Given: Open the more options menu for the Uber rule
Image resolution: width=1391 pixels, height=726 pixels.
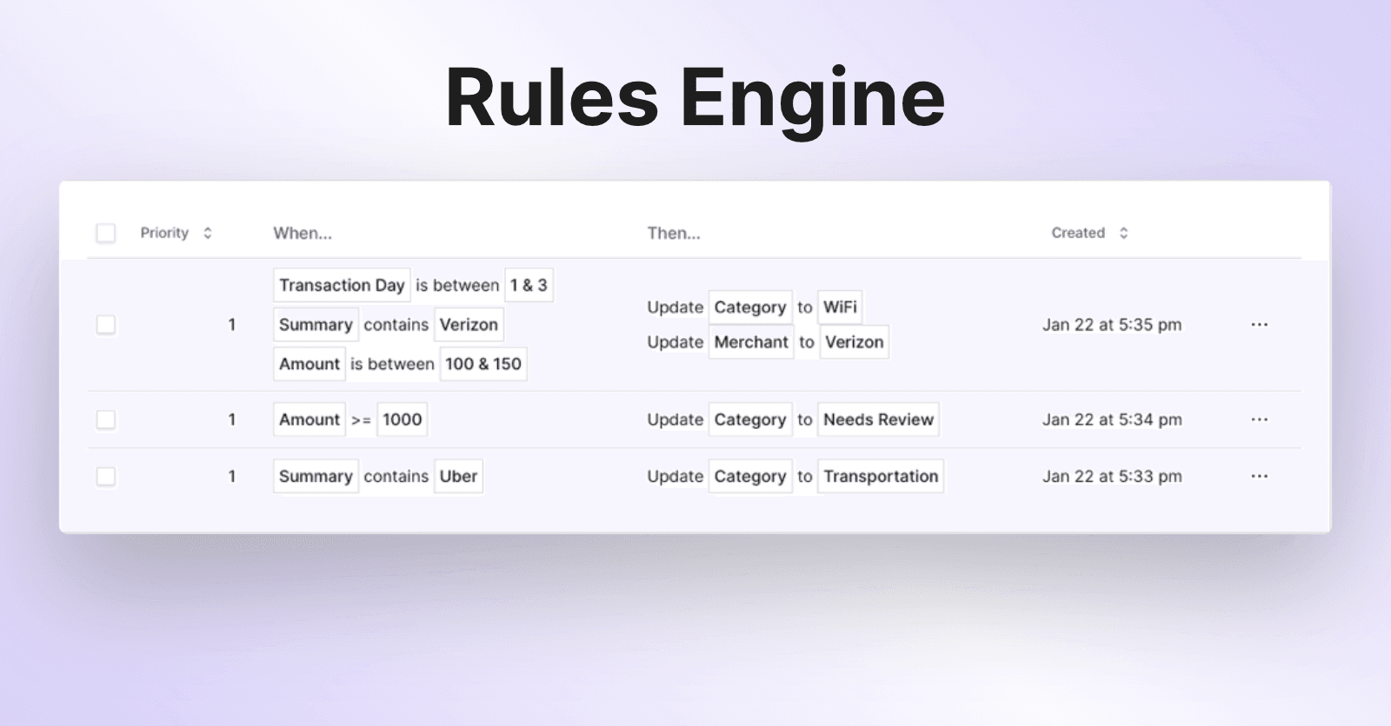Looking at the screenshot, I should [x=1259, y=476].
